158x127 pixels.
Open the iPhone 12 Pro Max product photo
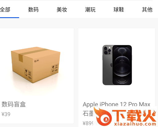click(117, 65)
